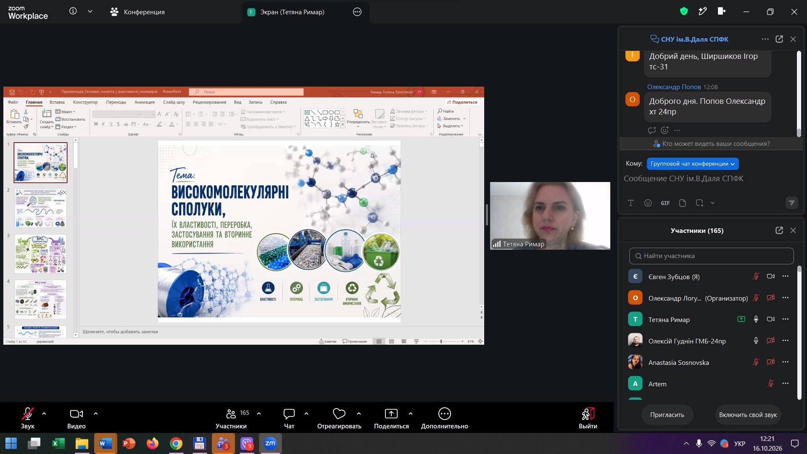Expand chat options chevron next to Чат
The width and height of the screenshot is (807, 454).
point(306,414)
